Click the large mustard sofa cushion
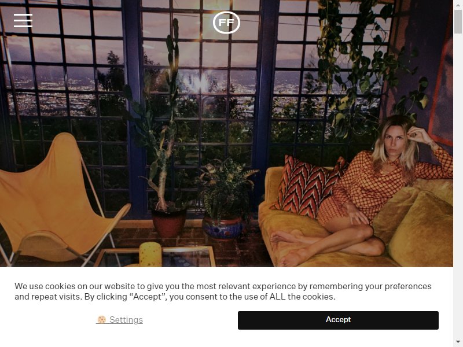The height and width of the screenshot is (347, 463). point(421,226)
